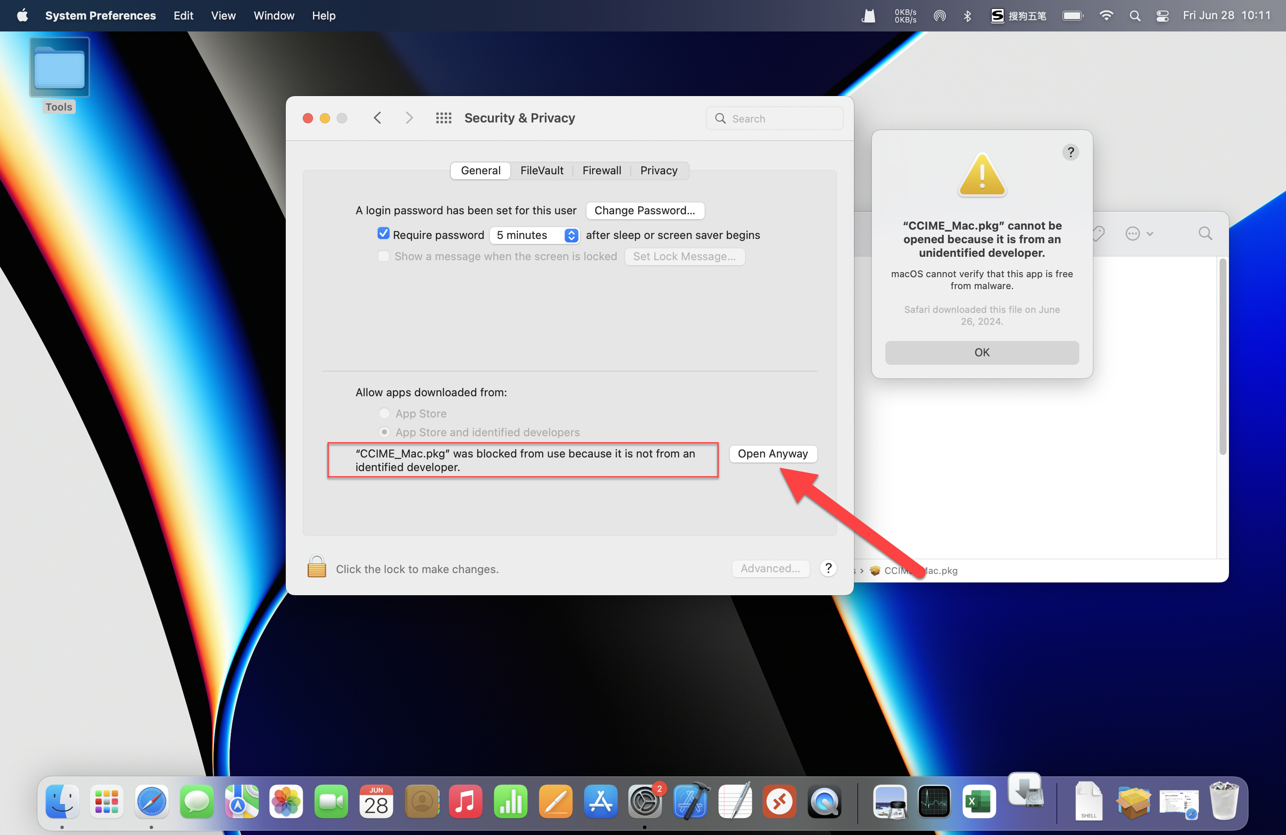Click help question mark in warning dialog
Image resolution: width=1286 pixels, height=835 pixels.
tap(1070, 152)
